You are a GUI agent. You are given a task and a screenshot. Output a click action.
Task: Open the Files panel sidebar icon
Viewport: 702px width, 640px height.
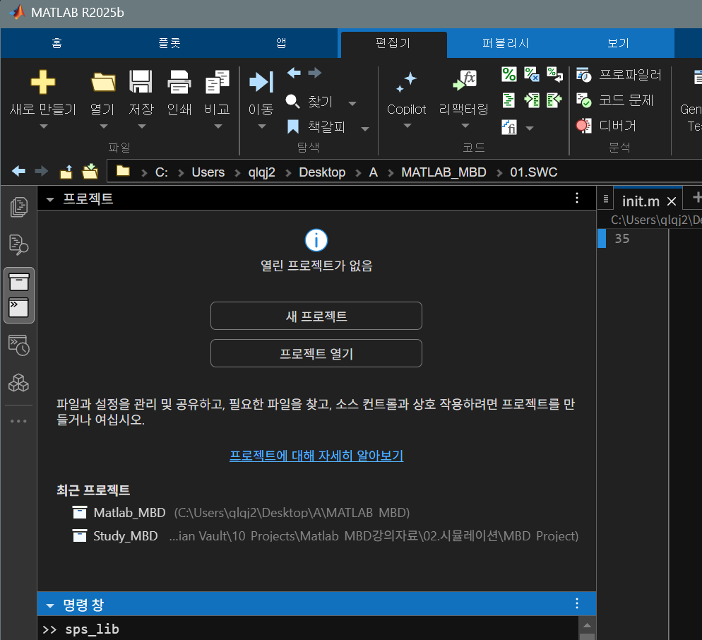[19, 207]
